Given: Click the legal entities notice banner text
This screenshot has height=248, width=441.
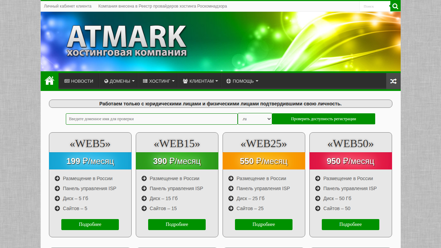Looking at the screenshot, I should tap(220, 104).
